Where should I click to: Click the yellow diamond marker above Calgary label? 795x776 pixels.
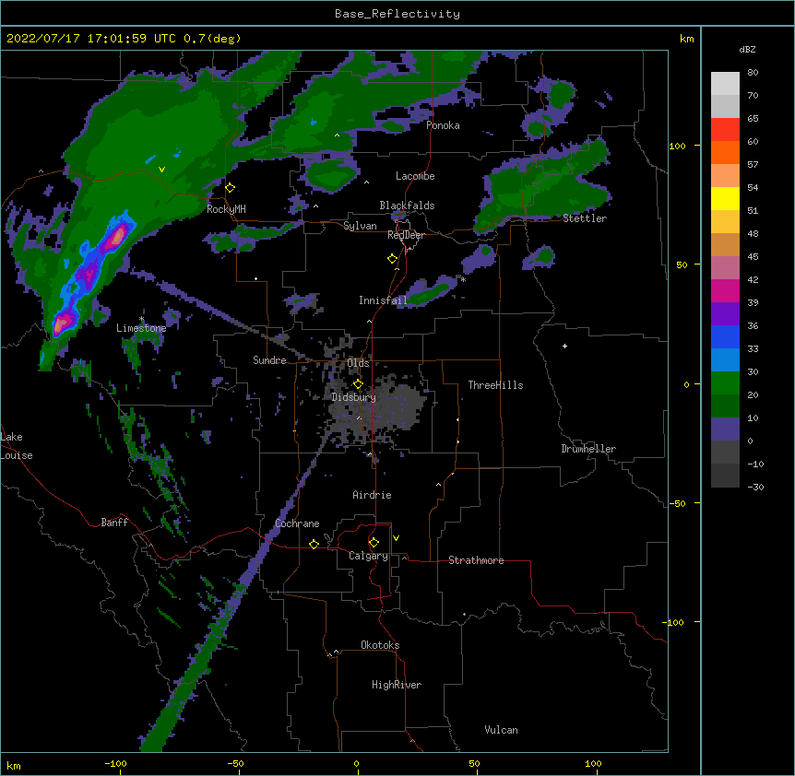[x=374, y=543]
